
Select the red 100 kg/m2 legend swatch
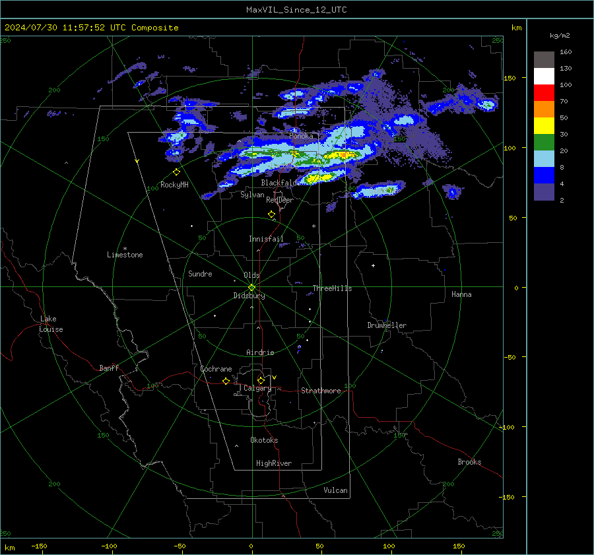544,93
